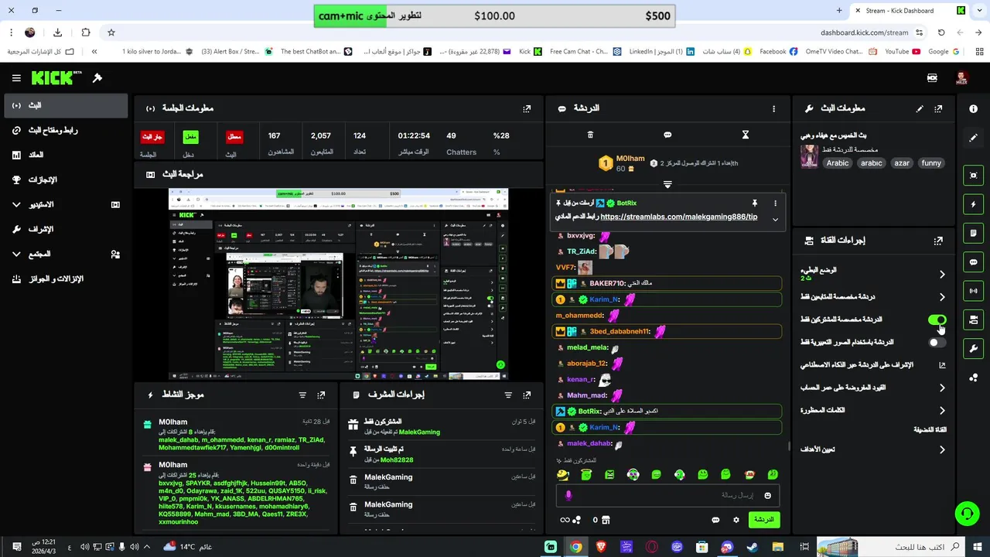The width and height of the screenshot is (990, 557).
Task: Open chat settings gear below message box
Action: (736, 520)
